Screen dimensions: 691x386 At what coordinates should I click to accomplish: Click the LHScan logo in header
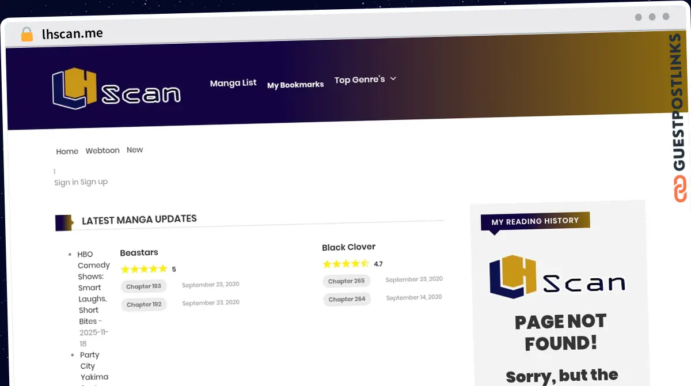[x=116, y=89]
